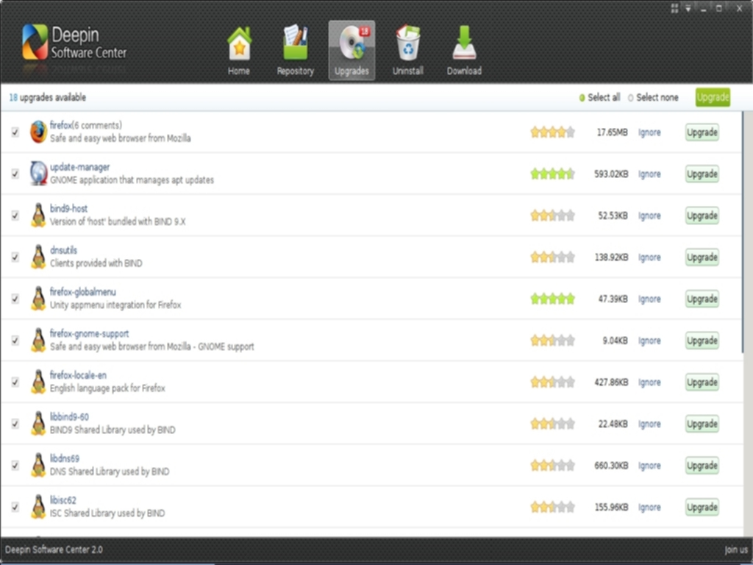
Task: Click the update-manager application icon
Action: (x=38, y=174)
